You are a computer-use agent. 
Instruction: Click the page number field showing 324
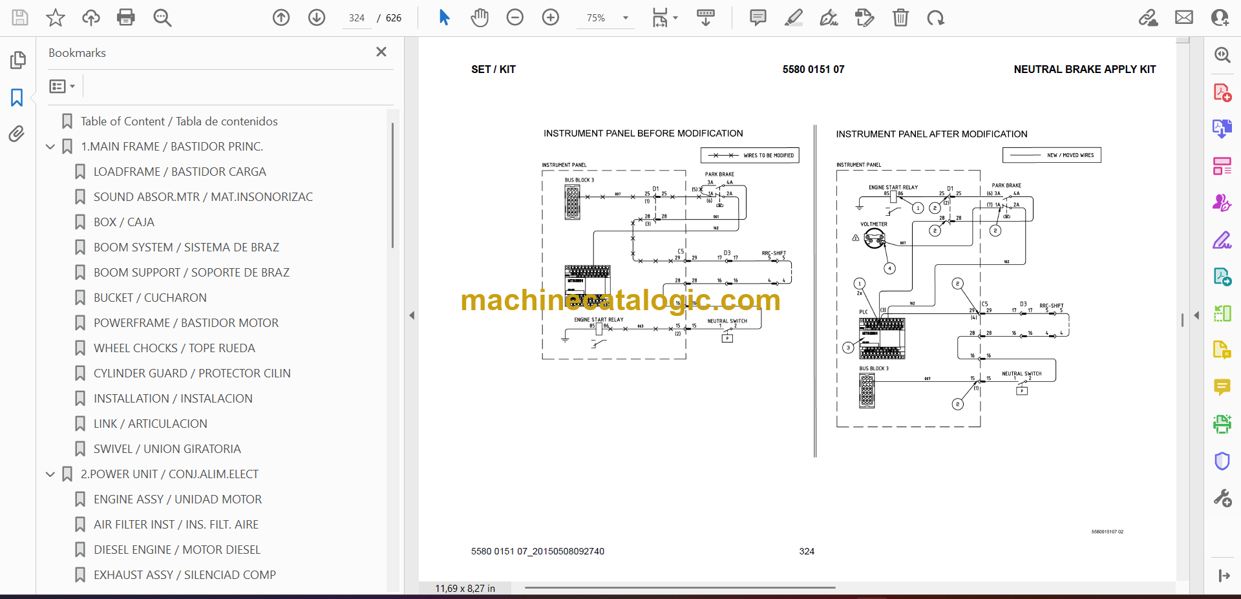tap(357, 18)
